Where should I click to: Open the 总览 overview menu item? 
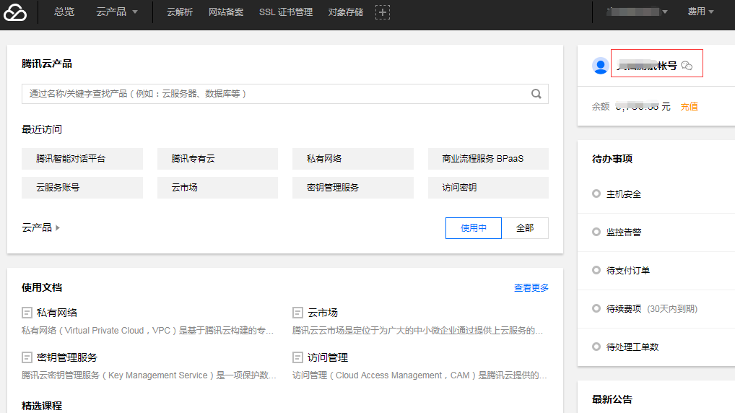[x=64, y=12]
